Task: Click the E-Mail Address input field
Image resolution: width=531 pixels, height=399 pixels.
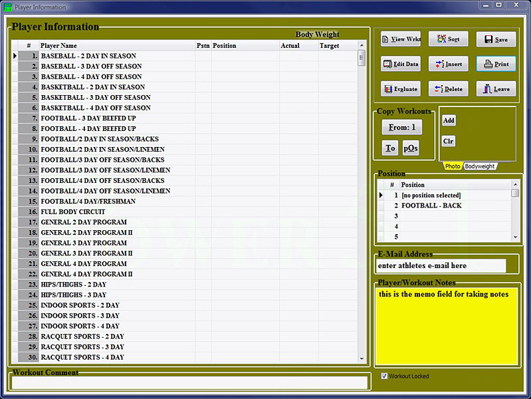Action: (x=441, y=266)
